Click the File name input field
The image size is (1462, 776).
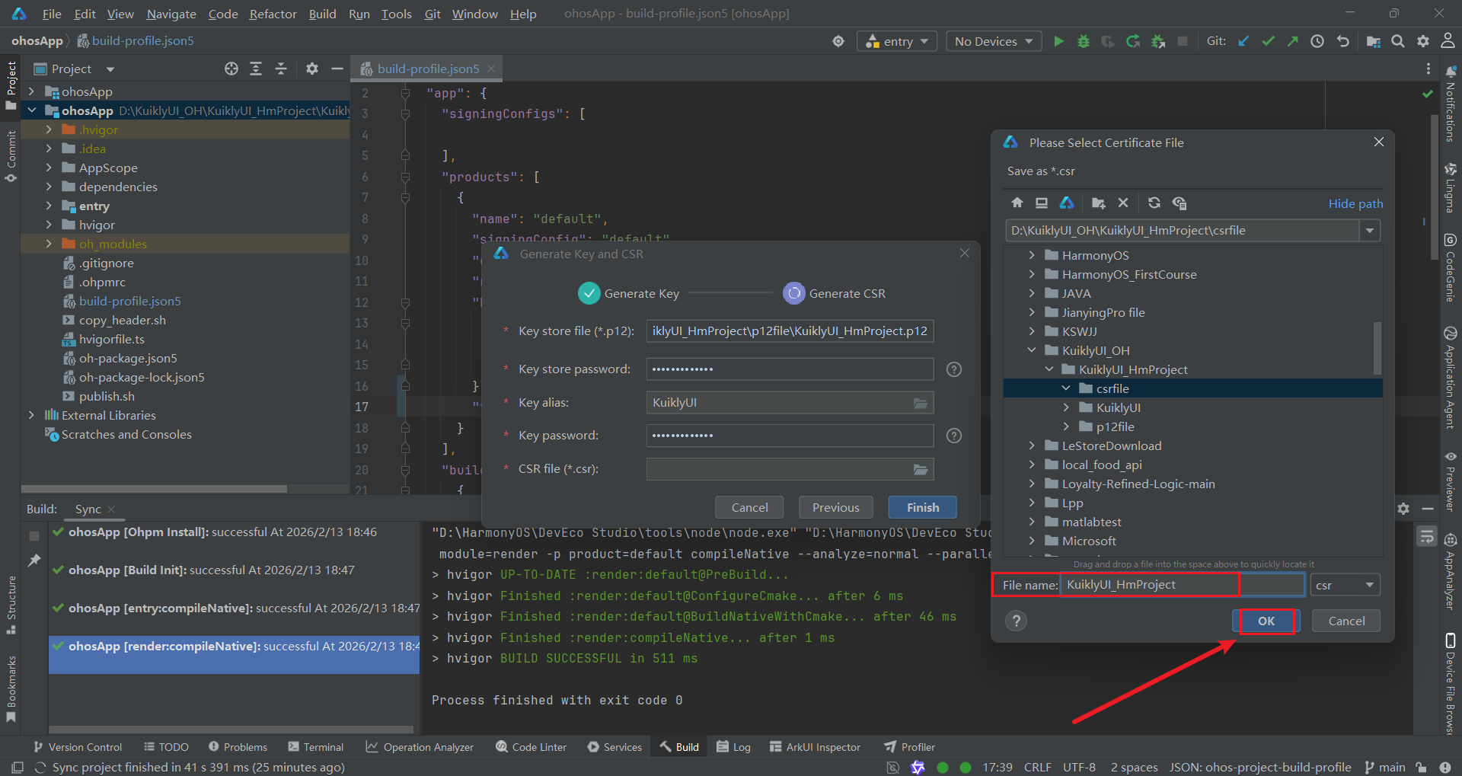click(1183, 585)
